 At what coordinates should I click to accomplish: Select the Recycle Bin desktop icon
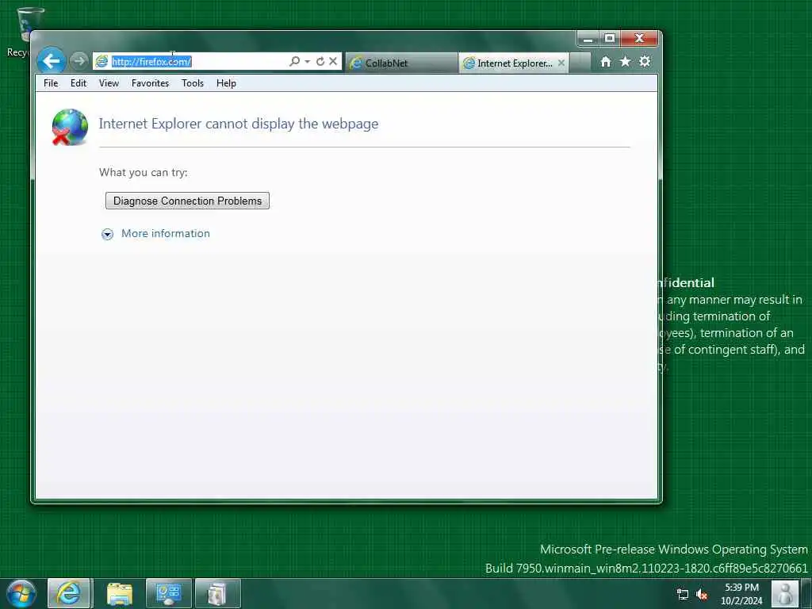[23, 32]
